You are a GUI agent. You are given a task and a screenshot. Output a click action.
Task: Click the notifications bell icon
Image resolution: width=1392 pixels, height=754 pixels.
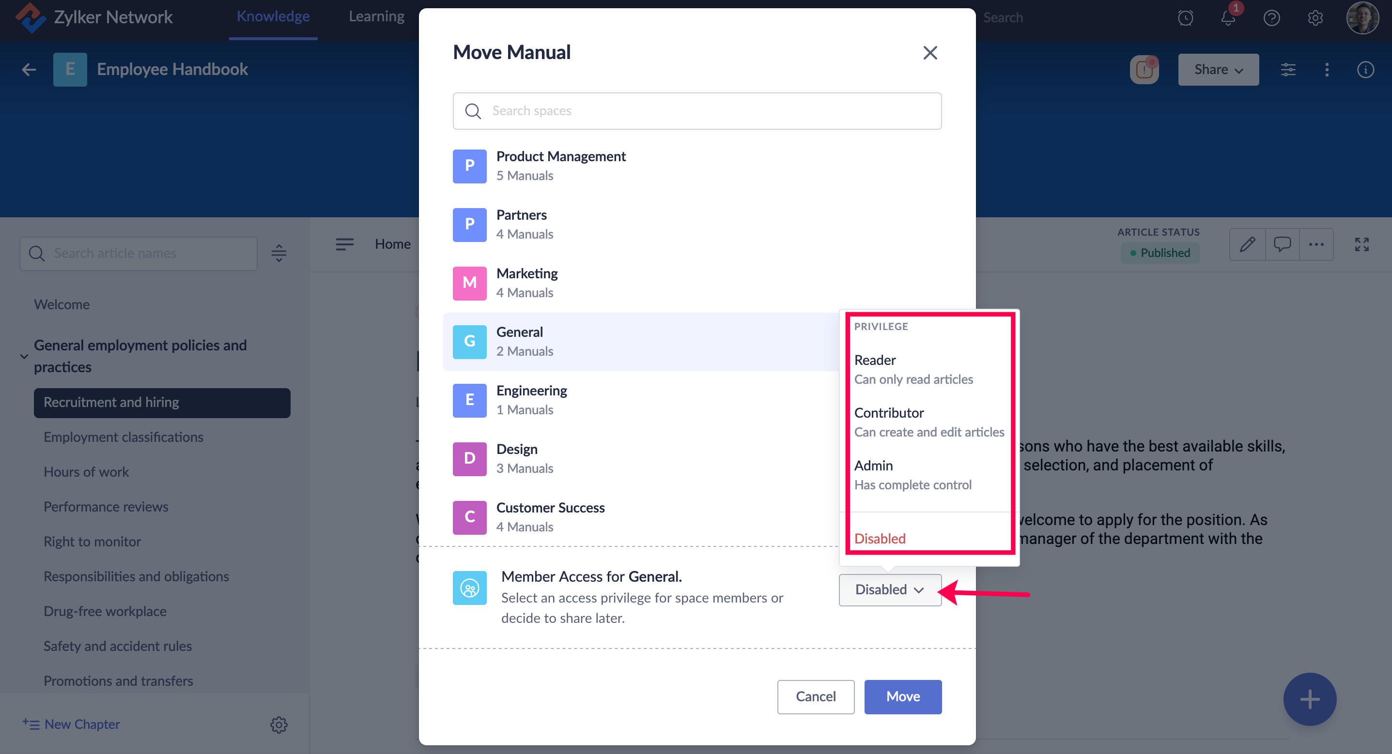coord(1228,18)
